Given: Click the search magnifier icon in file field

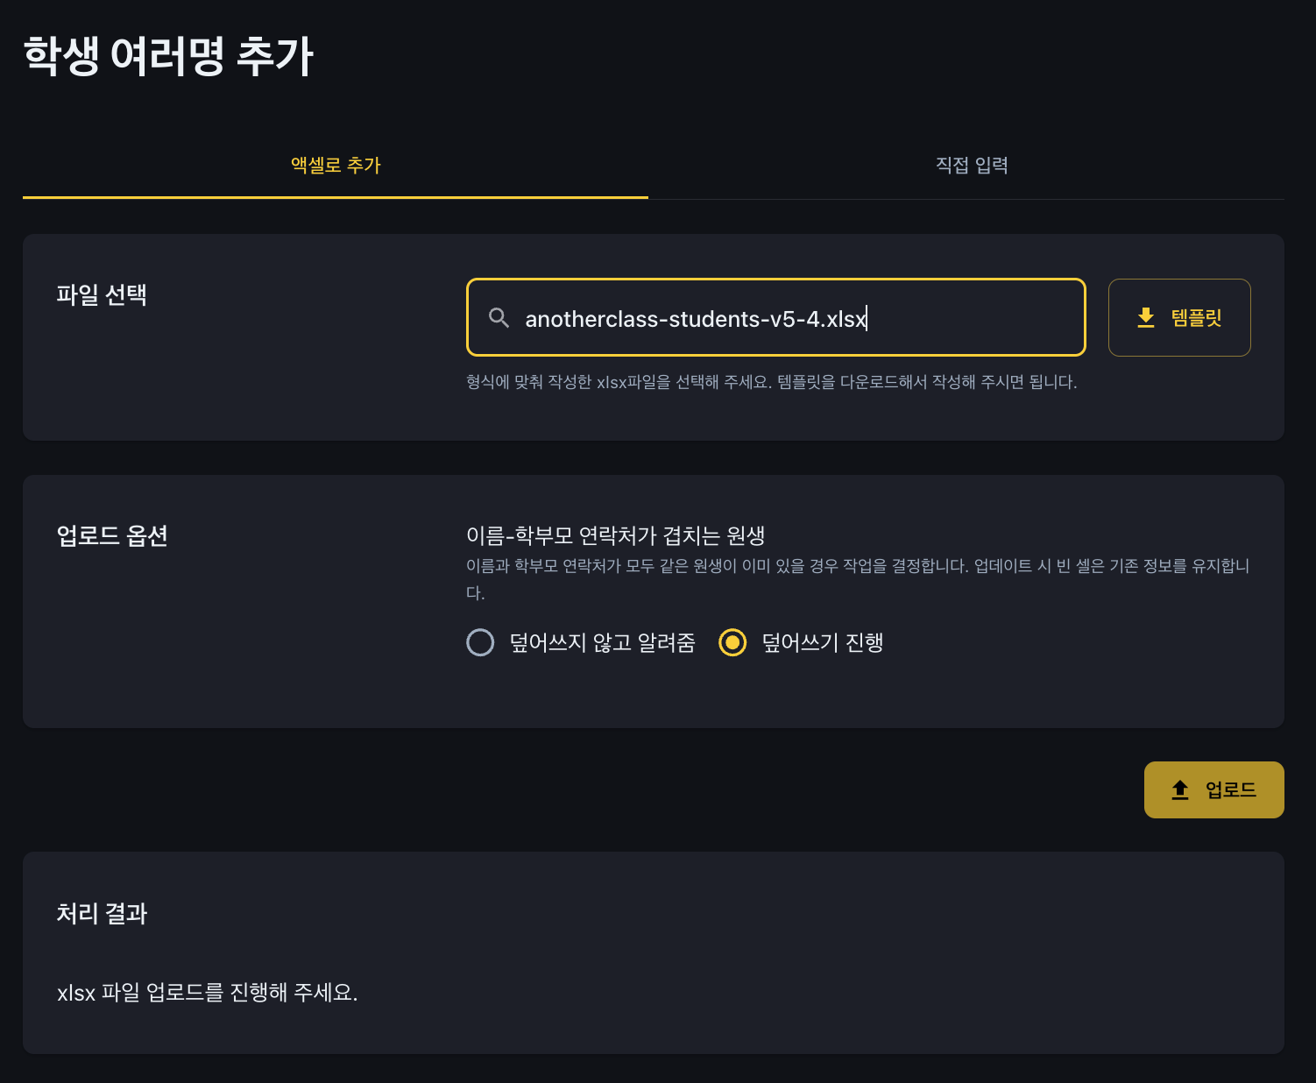Looking at the screenshot, I should (499, 318).
